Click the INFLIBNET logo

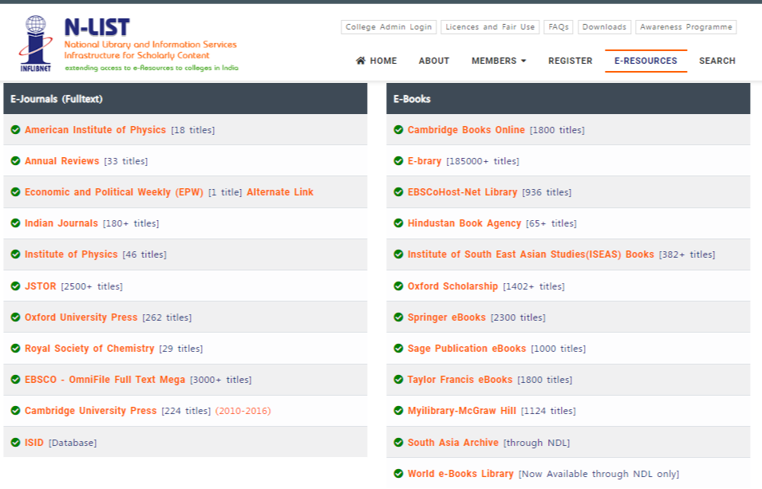[x=35, y=44]
